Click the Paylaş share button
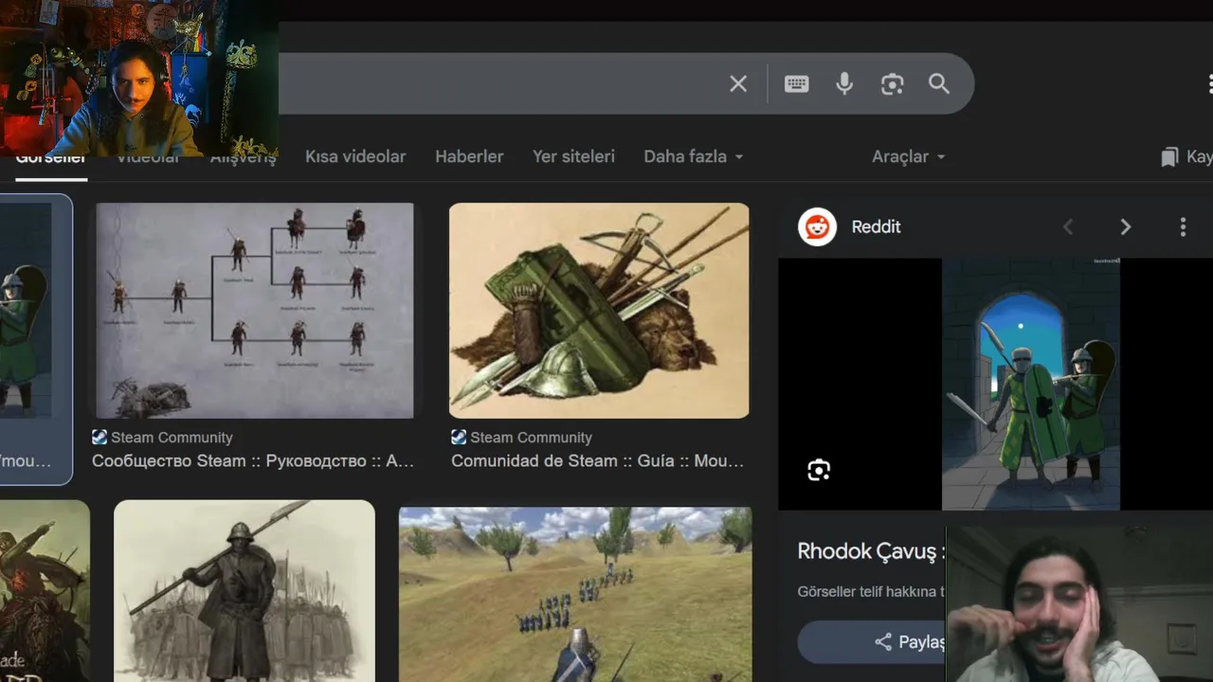The width and height of the screenshot is (1213, 682). click(872, 642)
